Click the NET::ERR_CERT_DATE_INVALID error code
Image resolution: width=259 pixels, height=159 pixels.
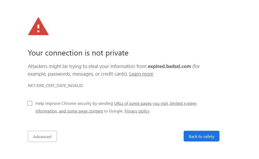pyautogui.click(x=55, y=85)
